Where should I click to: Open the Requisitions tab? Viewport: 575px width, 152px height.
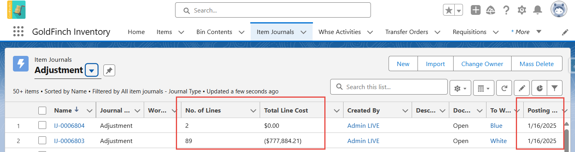pos(469,32)
